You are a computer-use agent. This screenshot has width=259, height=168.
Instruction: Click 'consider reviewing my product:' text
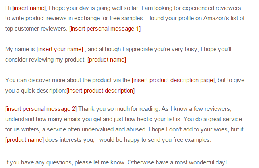click(x=45, y=60)
